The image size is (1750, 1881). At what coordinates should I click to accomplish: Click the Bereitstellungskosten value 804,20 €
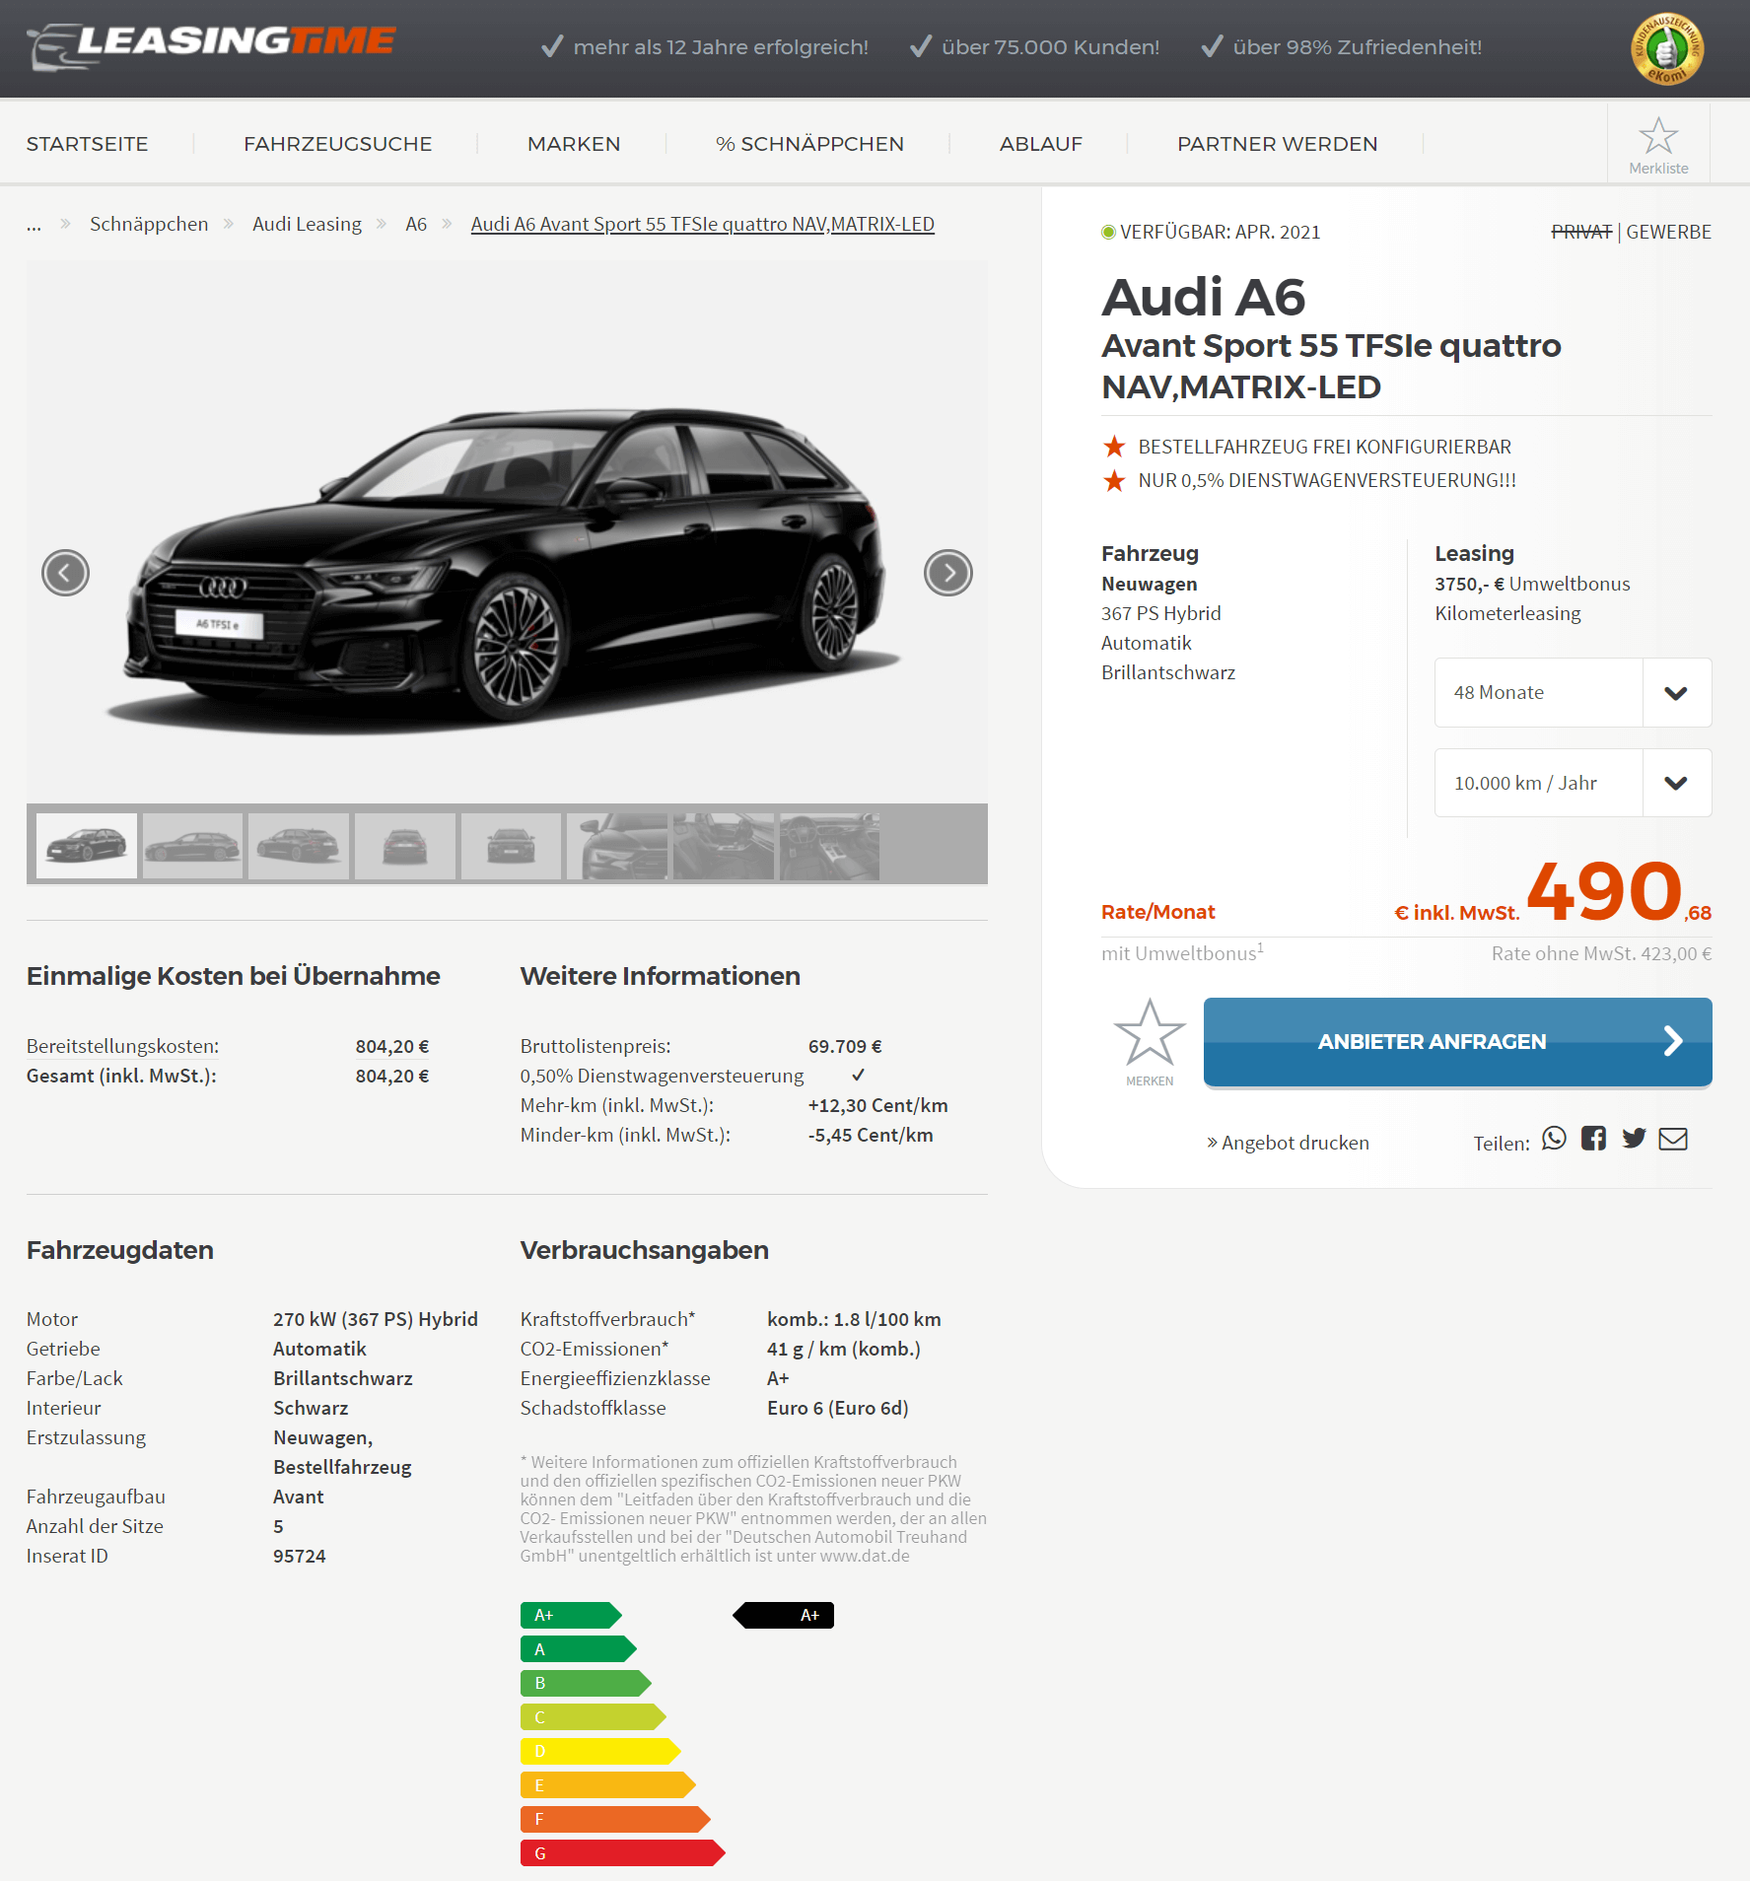tap(392, 1046)
